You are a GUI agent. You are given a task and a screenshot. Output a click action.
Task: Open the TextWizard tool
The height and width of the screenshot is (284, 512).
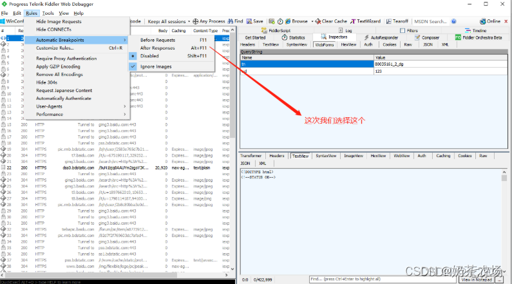pos(365,21)
